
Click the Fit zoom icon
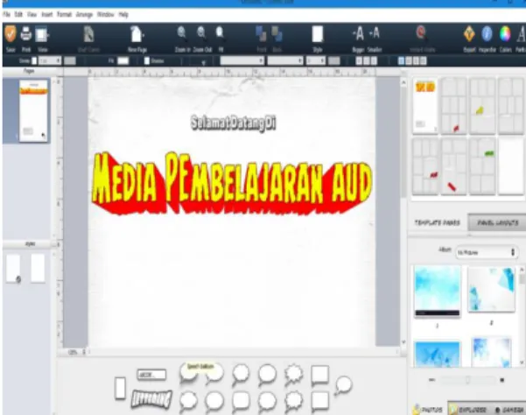[x=220, y=33]
